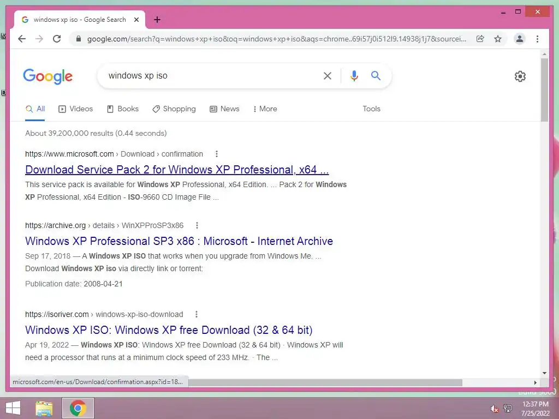Screen dimensions: 559x419
Task: Select the All results tab
Action: [x=35, y=109]
